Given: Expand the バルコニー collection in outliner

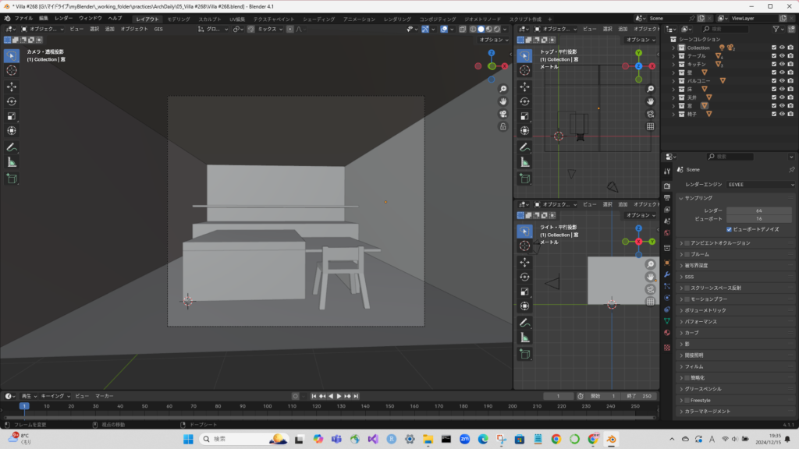Looking at the screenshot, I should tap(673, 81).
